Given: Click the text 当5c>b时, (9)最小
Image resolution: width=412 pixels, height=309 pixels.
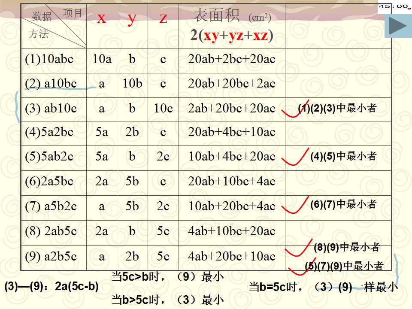Looking at the screenshot, I should coord(168,277).
